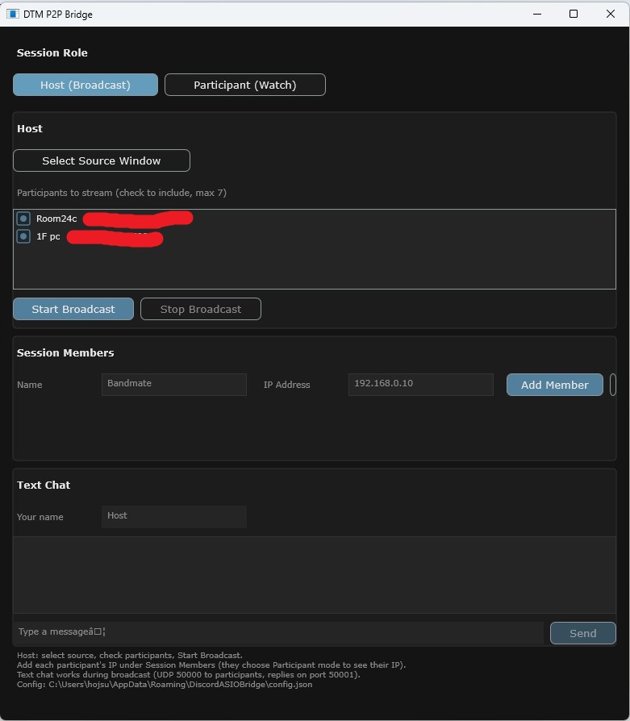Focus the member Name field

[x=173, y=385]
